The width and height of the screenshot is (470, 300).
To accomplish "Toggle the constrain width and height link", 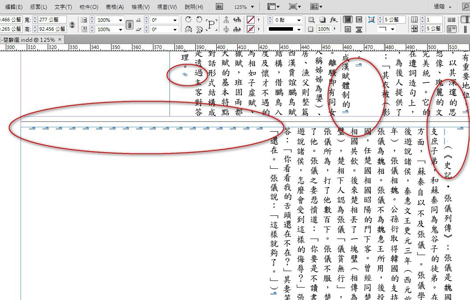I will click(72, 24).
